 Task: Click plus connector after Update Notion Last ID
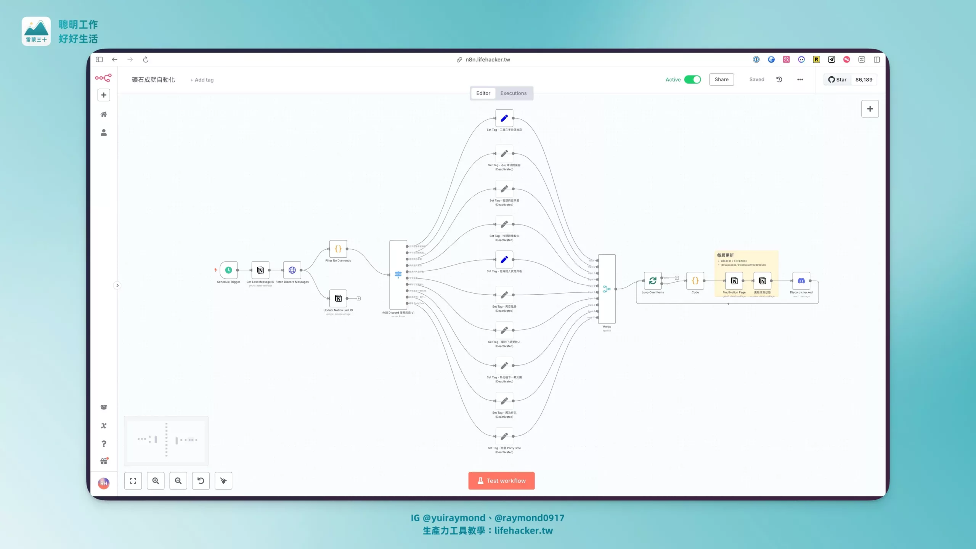tap(359, 299)
